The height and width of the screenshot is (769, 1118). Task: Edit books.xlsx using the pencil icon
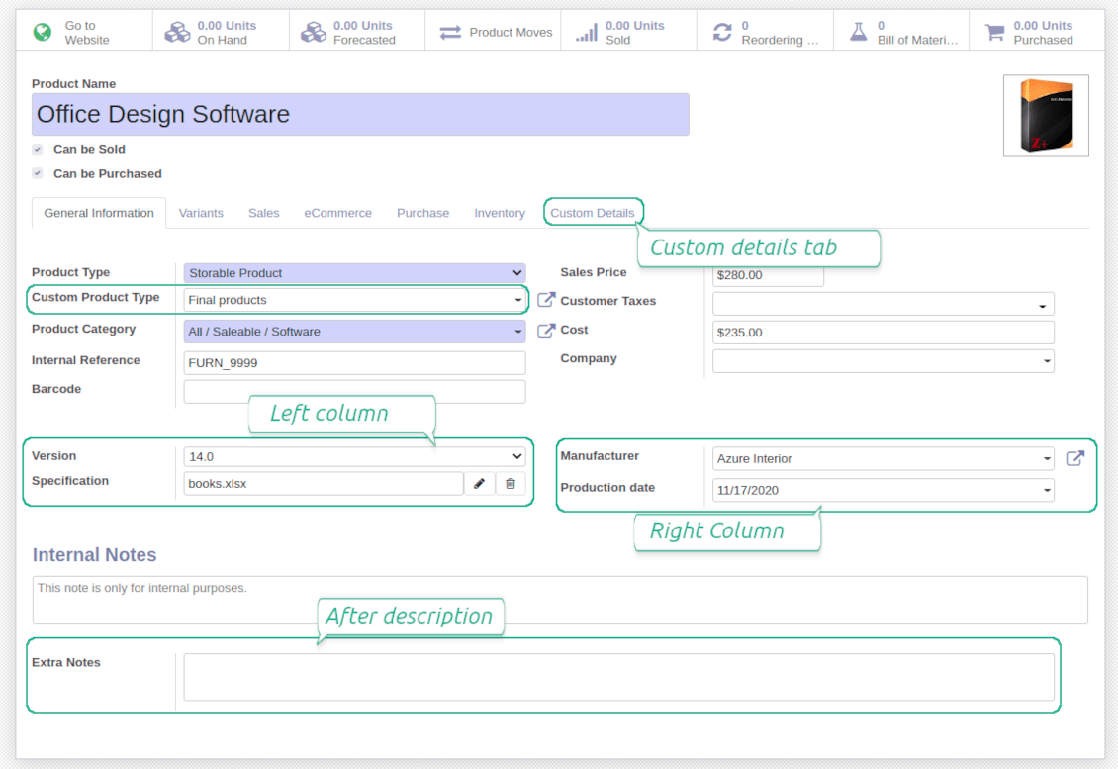480,483
